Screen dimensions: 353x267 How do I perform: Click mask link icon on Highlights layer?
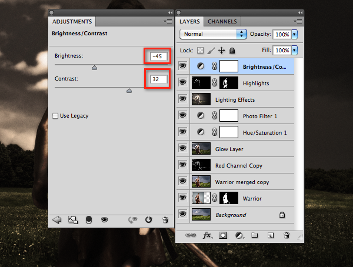tap(215, 83)
